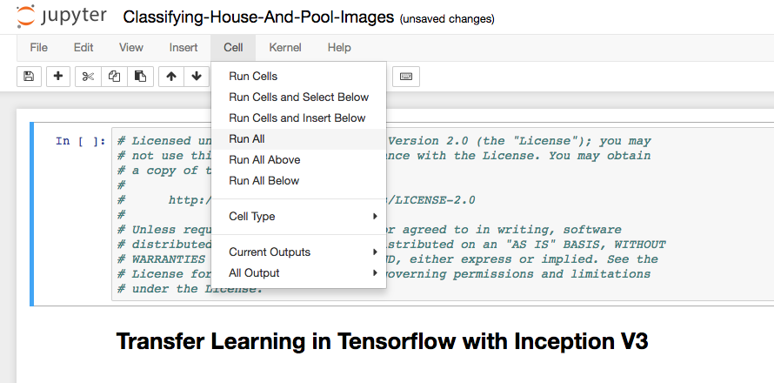The image size is (774, 383).
Task: Click the Jupyter logo
Action: tap(61, 17)
